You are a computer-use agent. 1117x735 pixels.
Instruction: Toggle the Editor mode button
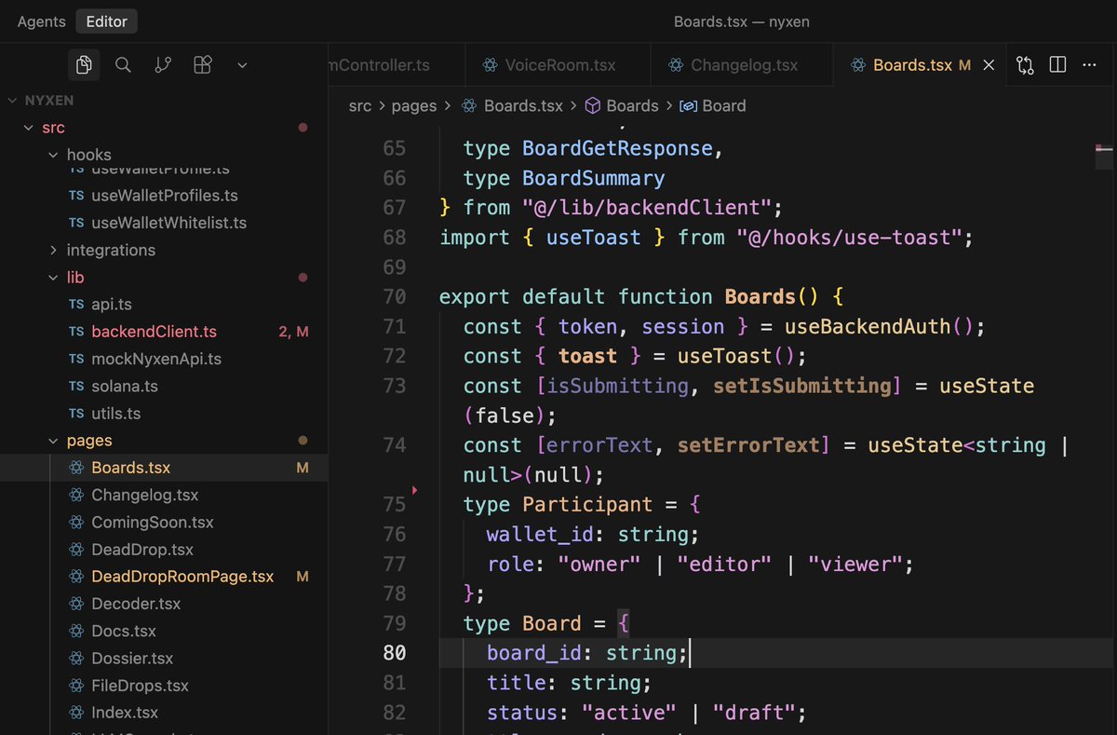[x=106, y=20]
